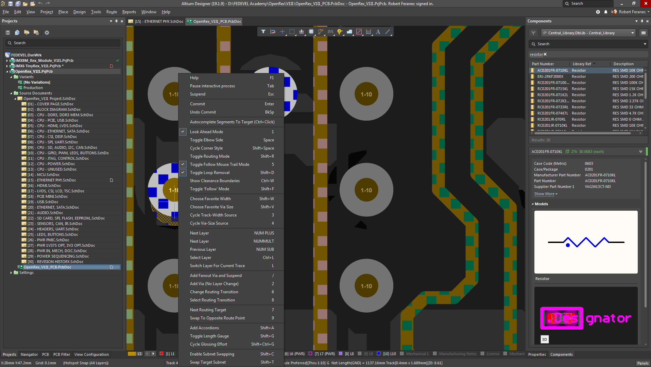
Task: Open the Route menu
Action: click(112, 12)
